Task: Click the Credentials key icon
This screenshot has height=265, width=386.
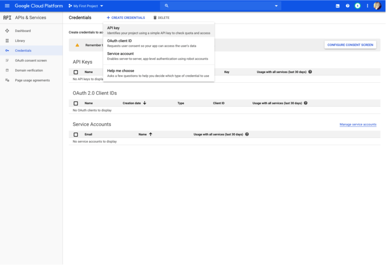Action: [7, 50]
